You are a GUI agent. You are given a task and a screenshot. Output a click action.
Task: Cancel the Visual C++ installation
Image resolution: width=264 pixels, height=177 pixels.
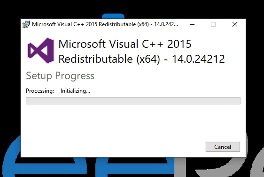[x=223, y=147]
